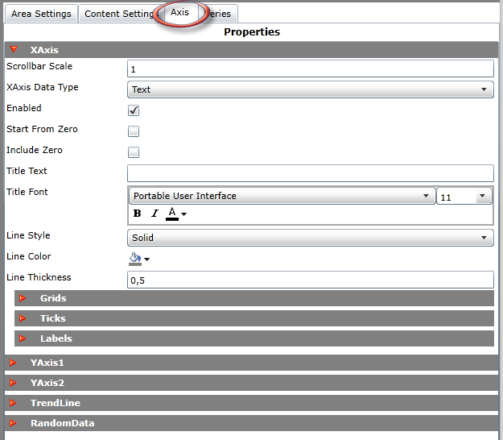Image resolution: width=503 pixels, height=440 pixels.
Task: Click the Line Color label
Action: [29, 256]
